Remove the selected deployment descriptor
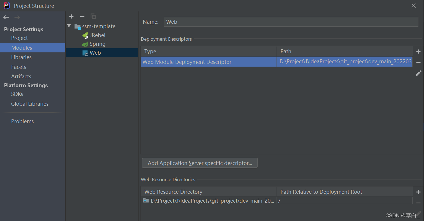Screen dimensions: 424x221 [x=418, y=62]
